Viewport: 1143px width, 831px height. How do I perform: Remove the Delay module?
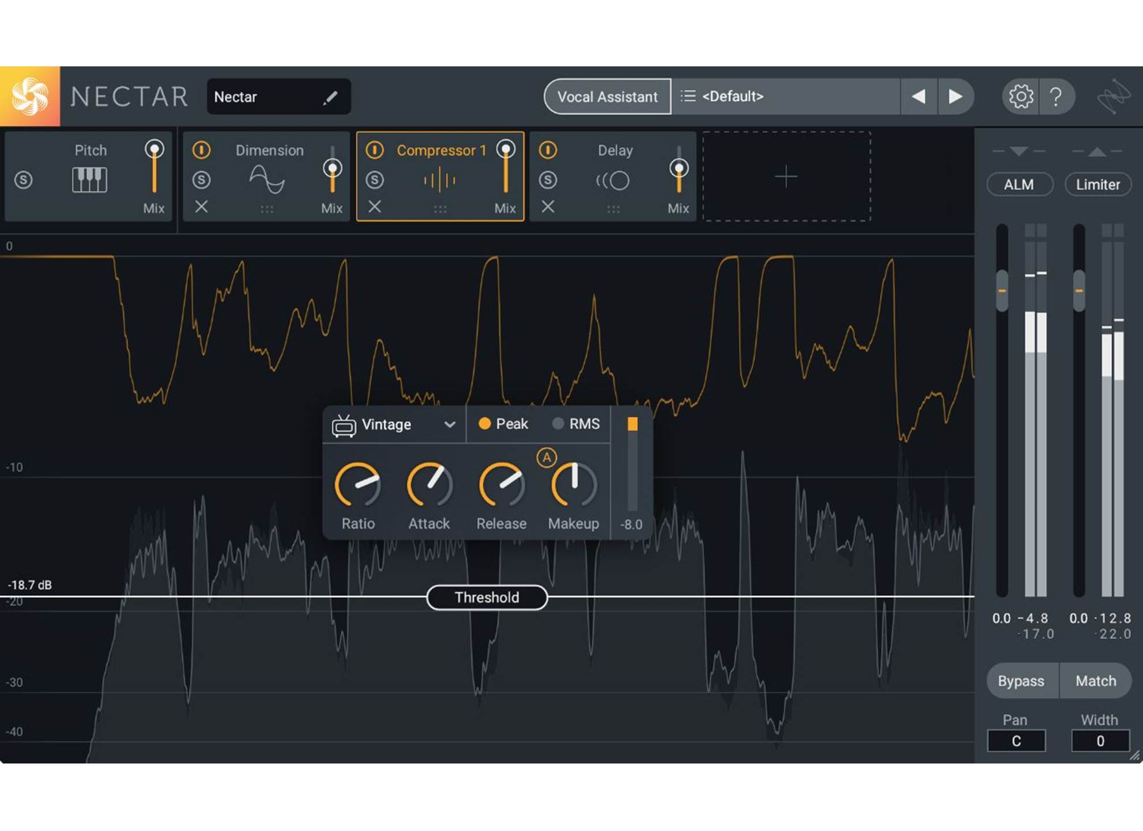(548, 207)
